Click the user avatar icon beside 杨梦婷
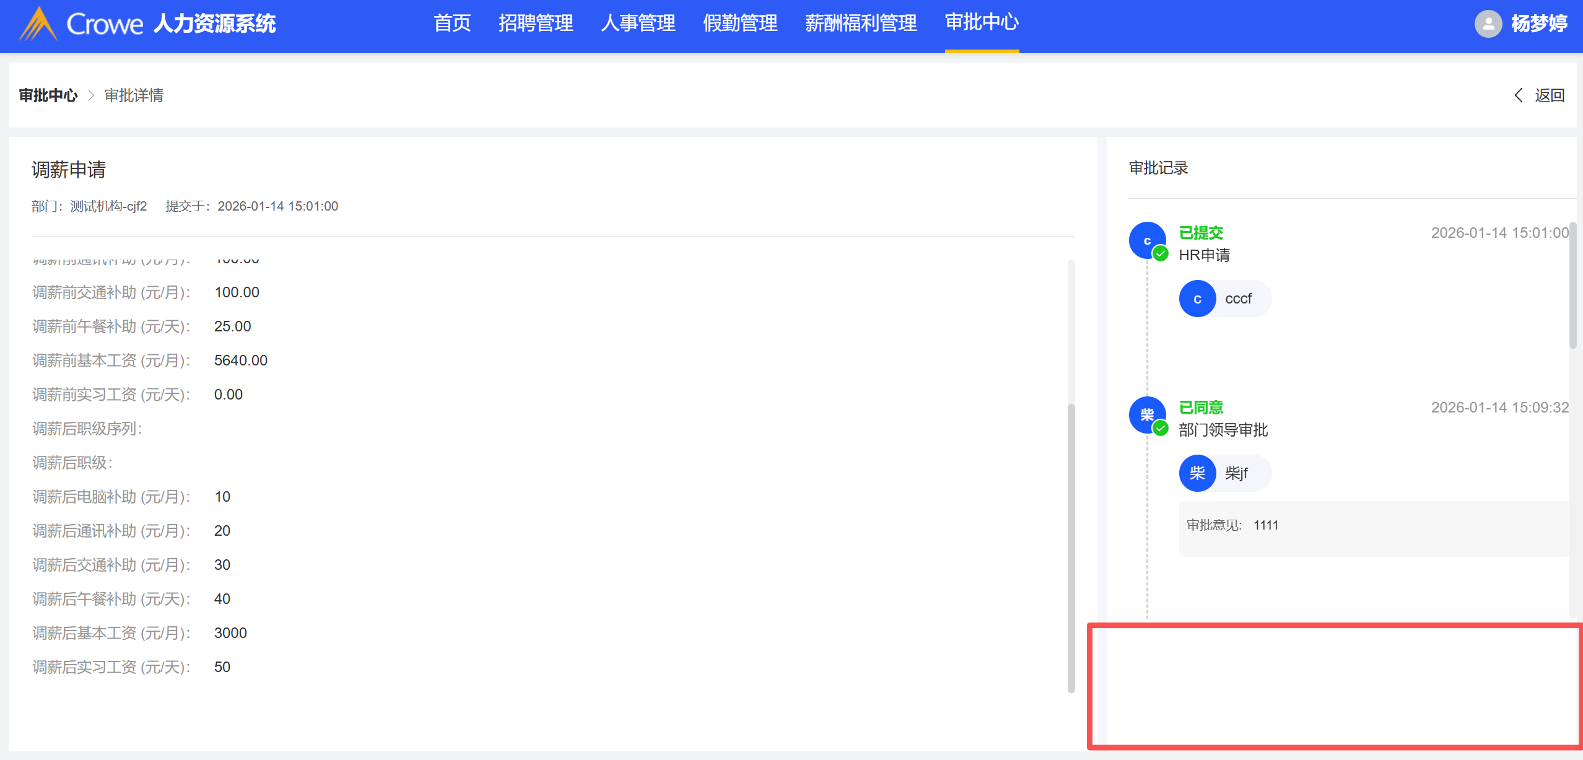 click(1488, 24)
